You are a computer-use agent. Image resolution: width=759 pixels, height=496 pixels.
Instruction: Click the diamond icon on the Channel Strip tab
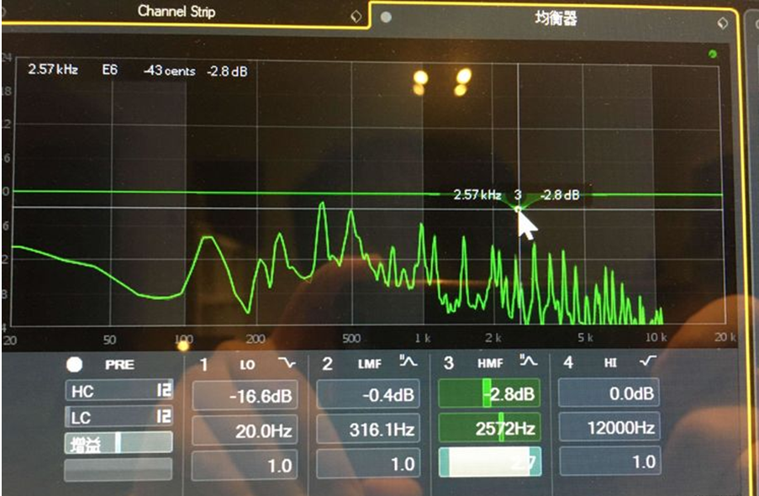click(356, 15)
